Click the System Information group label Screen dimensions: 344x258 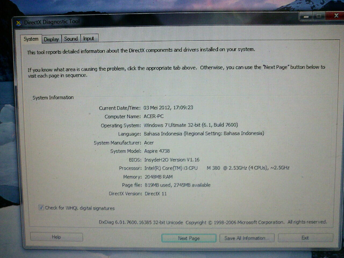click(x=53, y=98)
